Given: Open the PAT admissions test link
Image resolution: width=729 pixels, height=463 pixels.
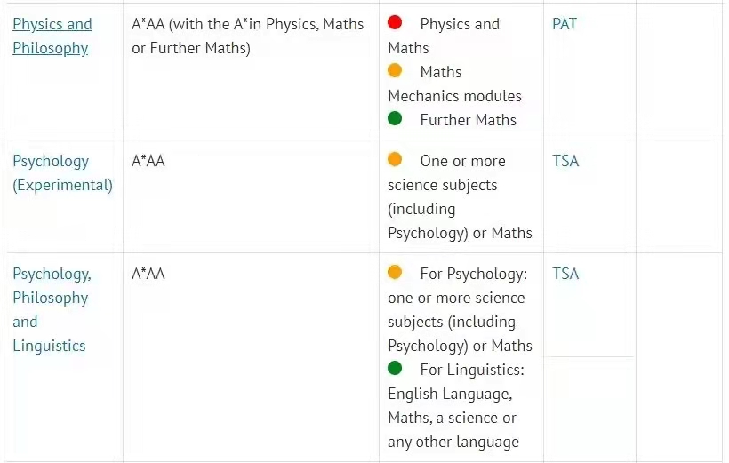Looking at the screenshot, I should [565, 24].
